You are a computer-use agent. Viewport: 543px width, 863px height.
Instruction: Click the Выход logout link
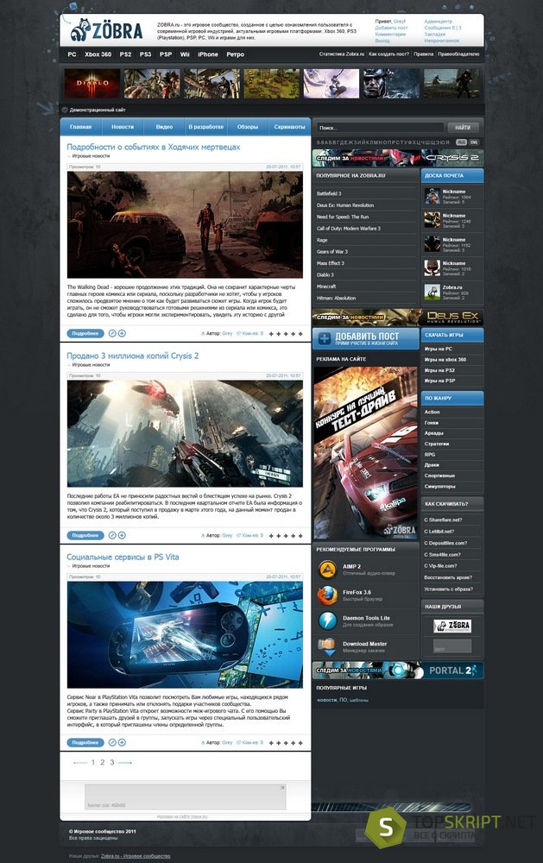click(382, 41)
